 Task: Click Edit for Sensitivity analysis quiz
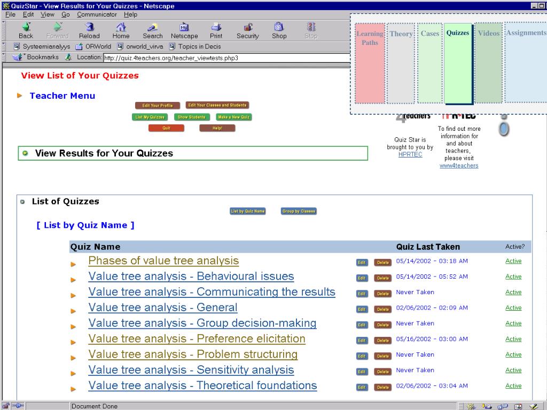[x=362, y=372]
